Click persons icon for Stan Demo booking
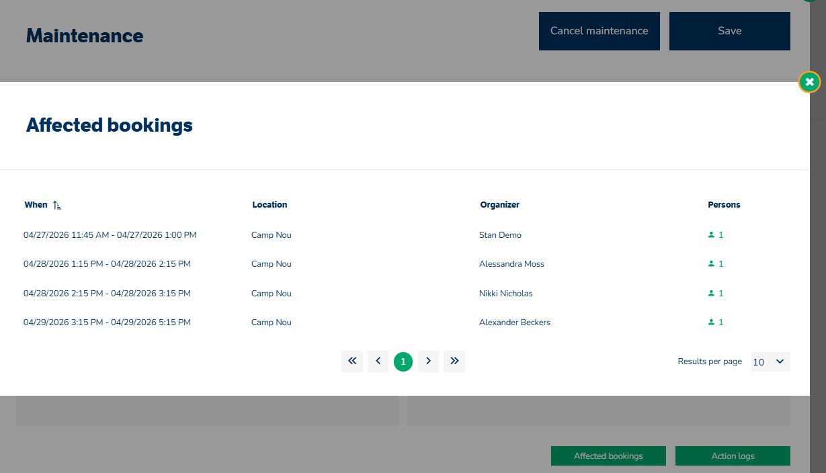 [711, 235]
